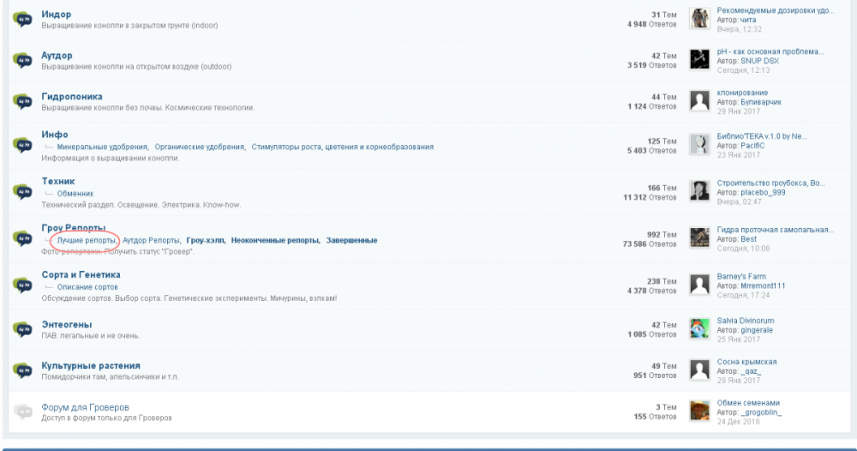Click the forum status icon beside Индор
Viewport: 857px width, 451px height.
click(x=22, y=20)
